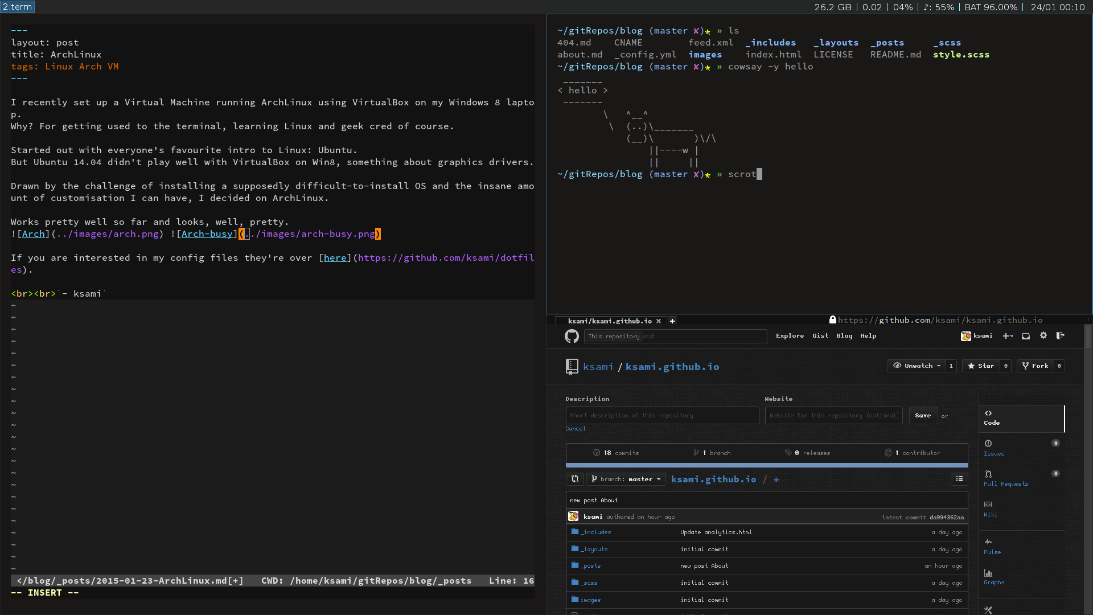Click the _posts folder icon
Image resolution: width=1093 pixels, height=615 pixels.
[x=575, y=565]
